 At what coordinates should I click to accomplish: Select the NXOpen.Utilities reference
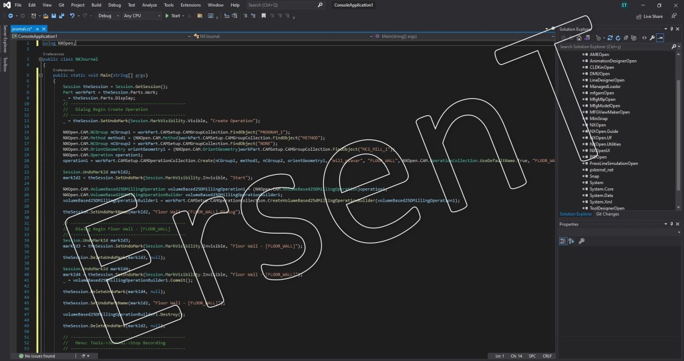[605, 144]
